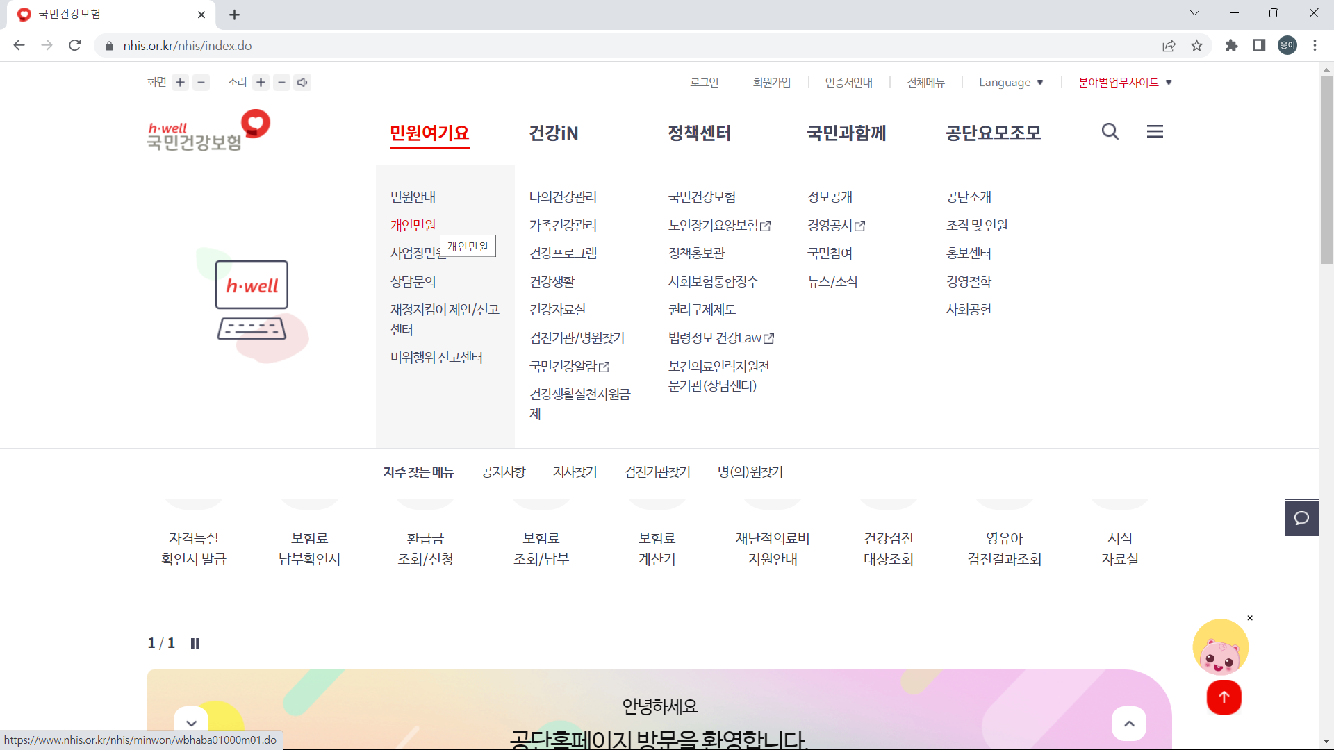Click the screen zoom-in plus icon
Viewport: 1334px width, 750px height.
[180, 82]
